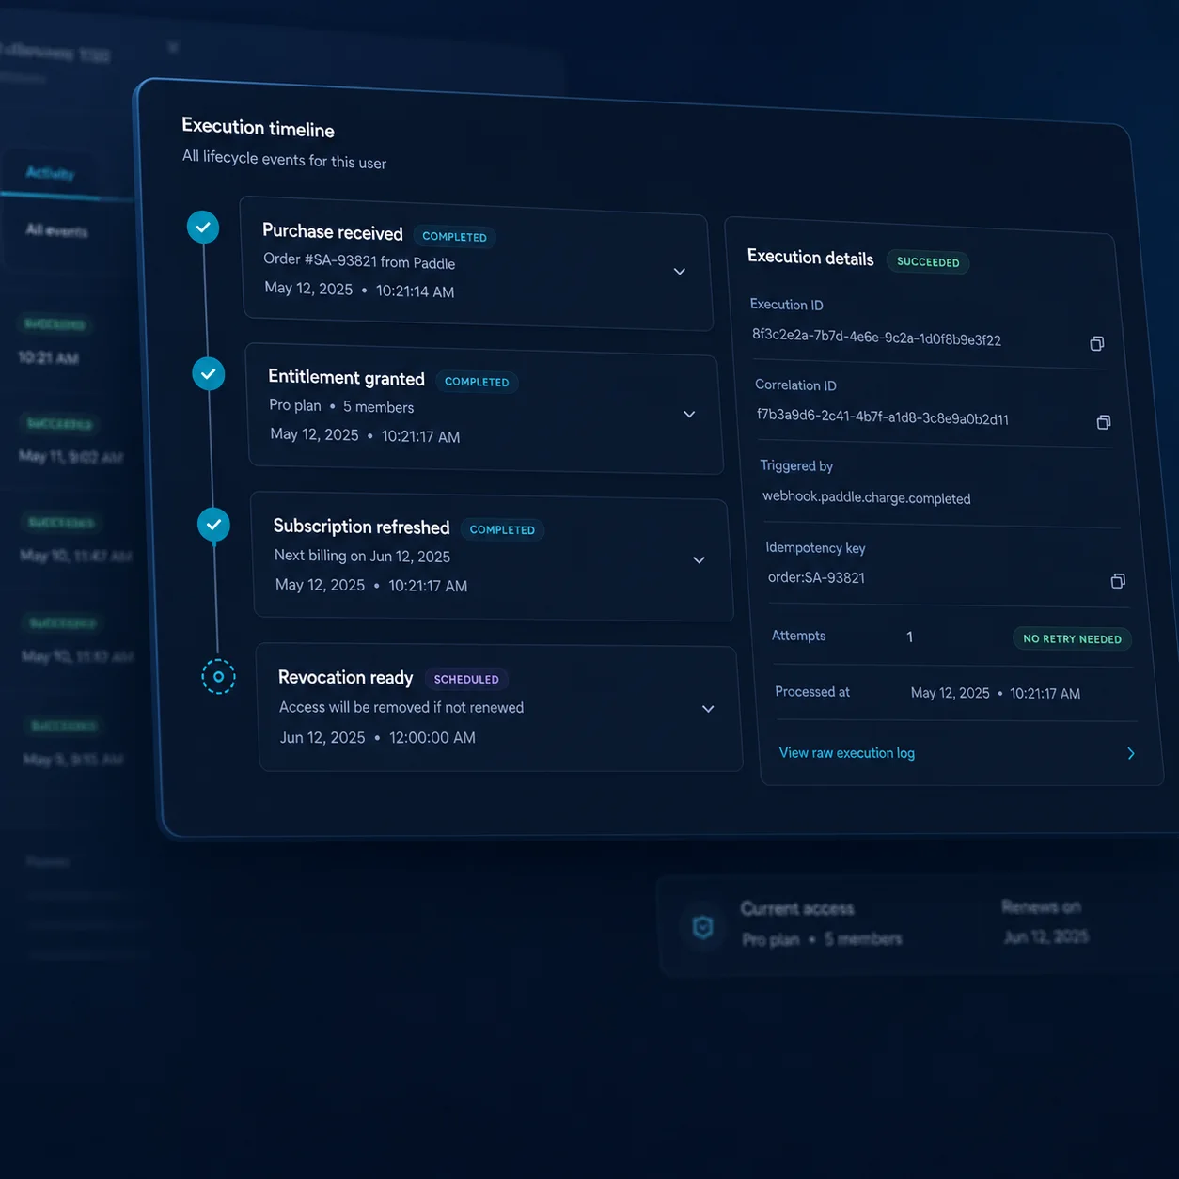Copy the Correlation ID value
Screen dimensions: 1179x1179
[x=1104, y=422]
